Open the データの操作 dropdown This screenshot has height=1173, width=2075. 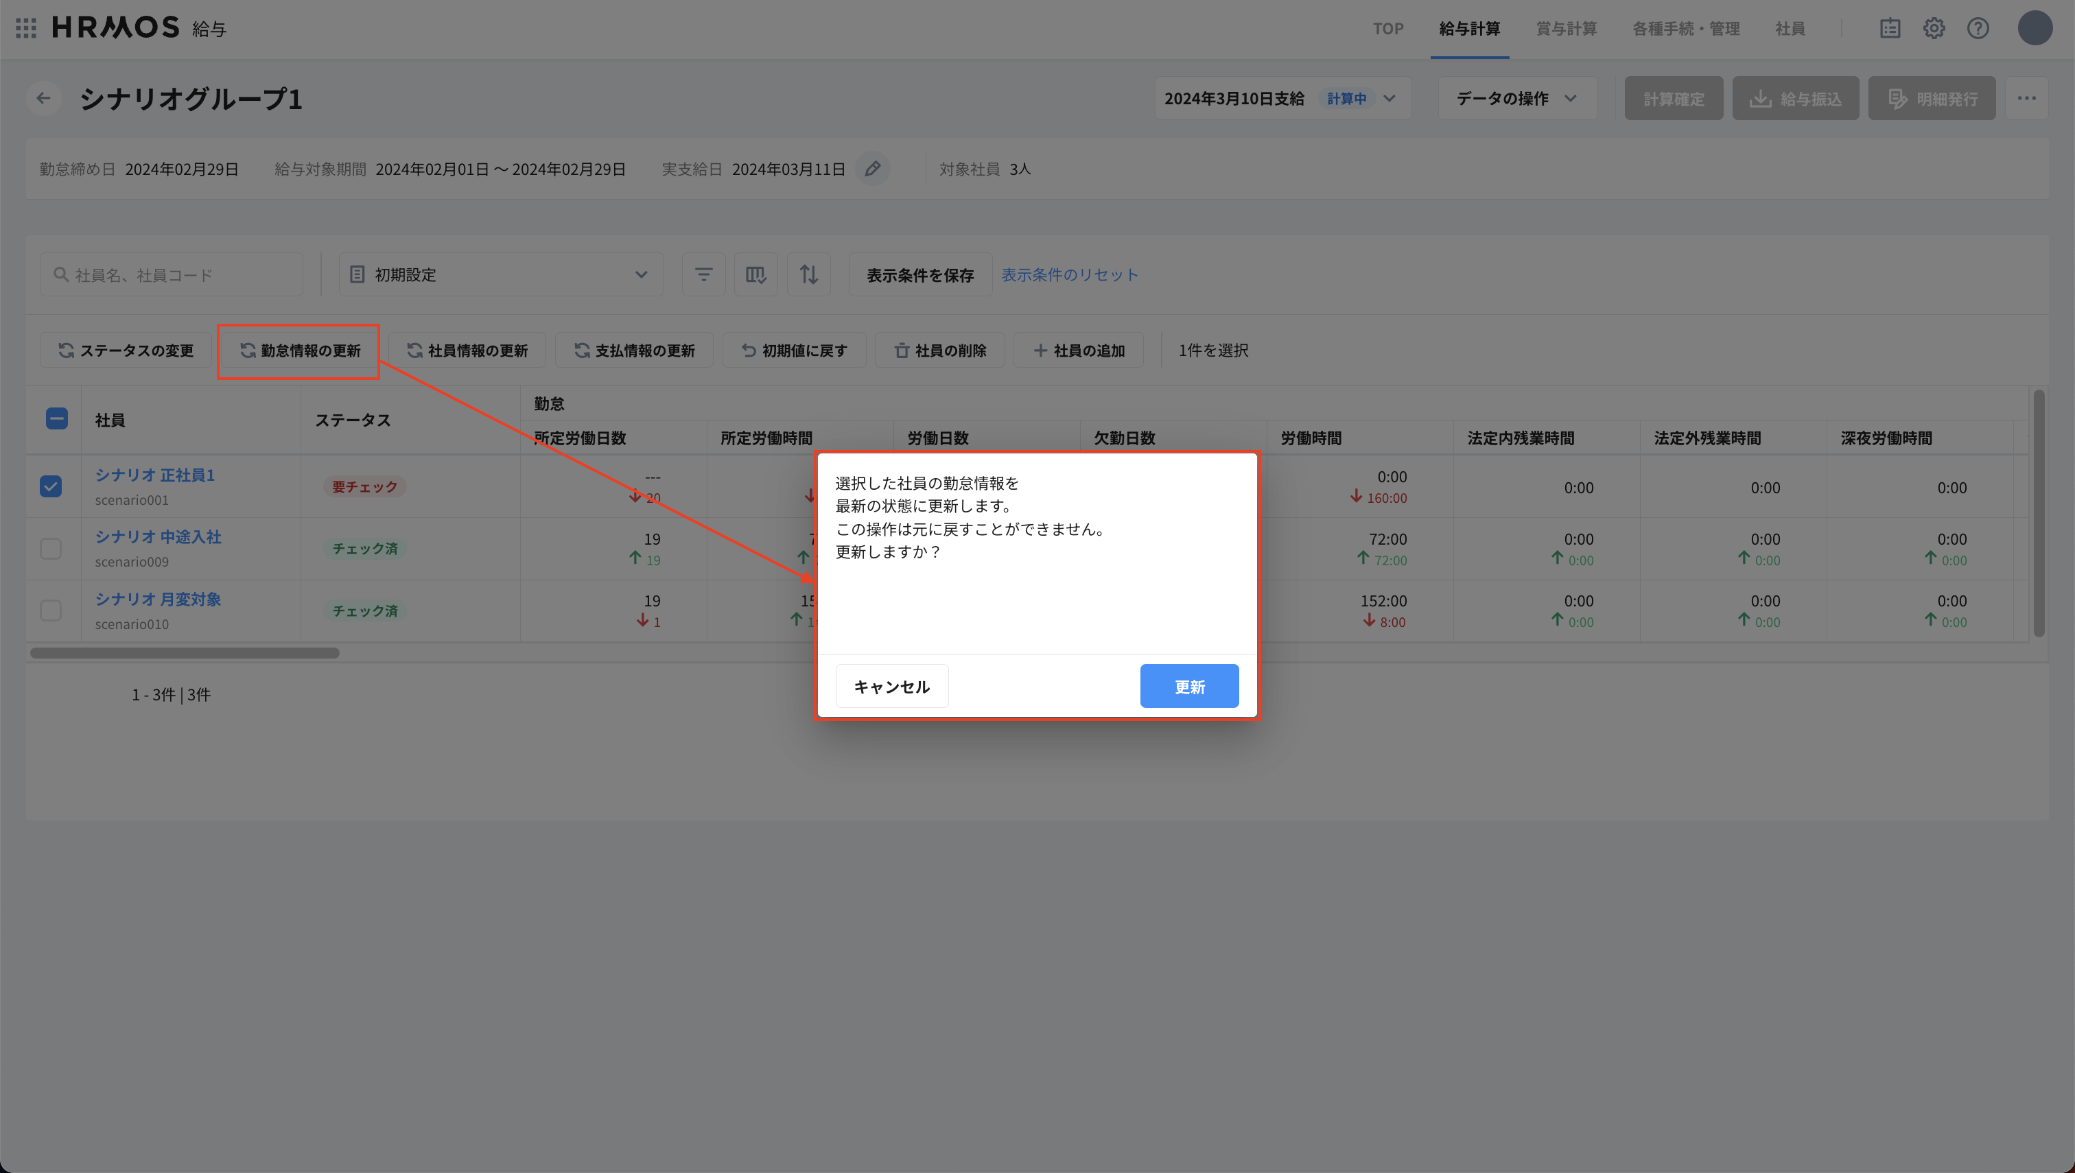tap(1516, 97)
